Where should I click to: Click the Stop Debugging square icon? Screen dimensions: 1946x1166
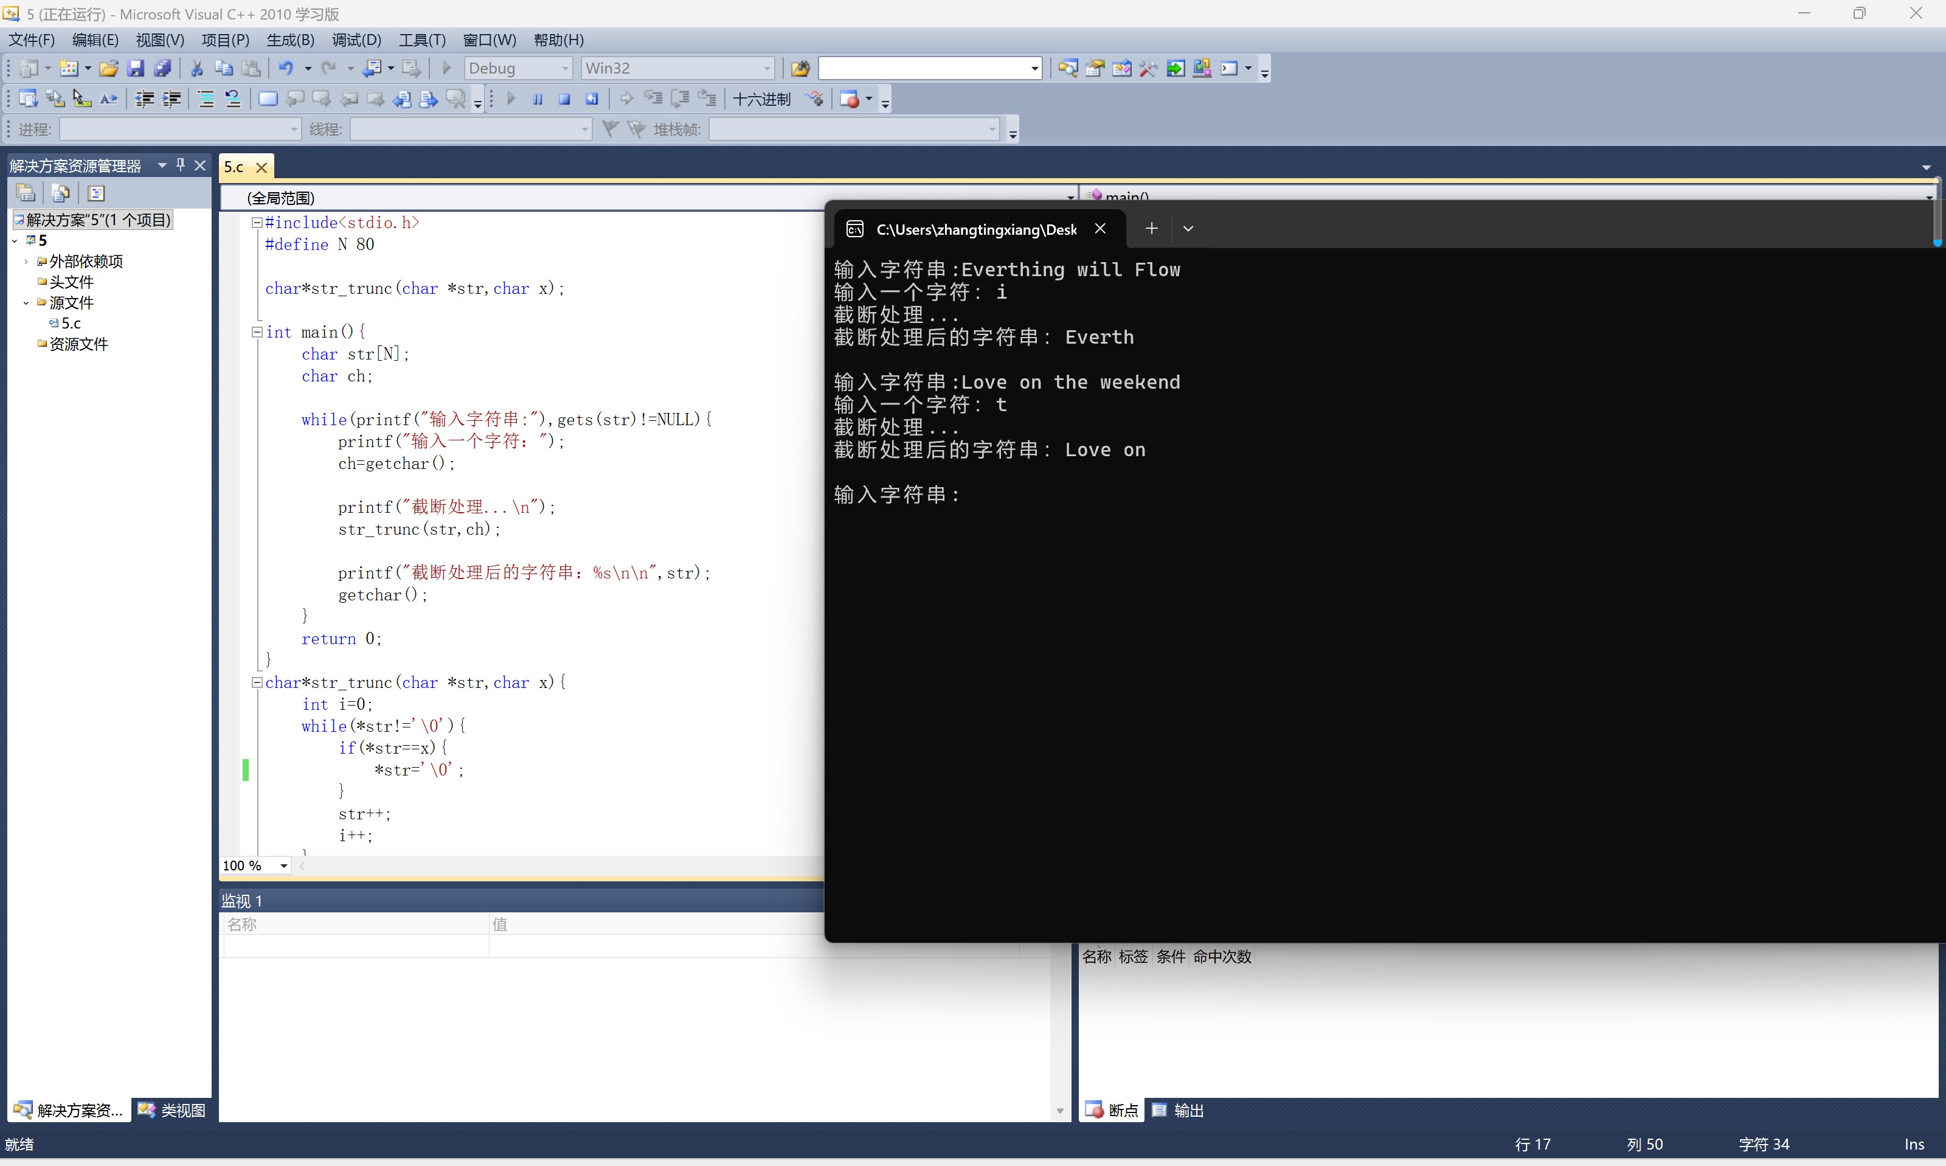(x=564, y=99)
